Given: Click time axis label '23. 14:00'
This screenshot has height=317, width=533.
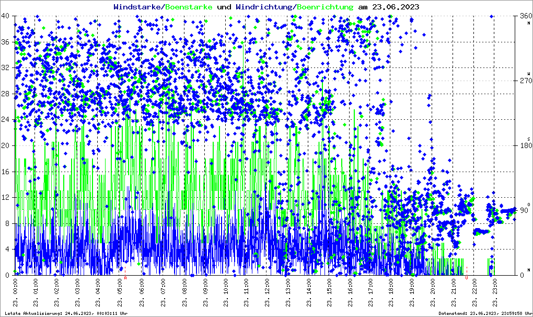Looking at the screenshot, I should click(x=309, y=292).
